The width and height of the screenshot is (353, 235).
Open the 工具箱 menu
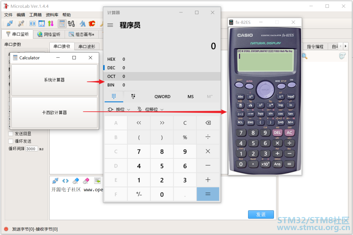click(35, 15)
